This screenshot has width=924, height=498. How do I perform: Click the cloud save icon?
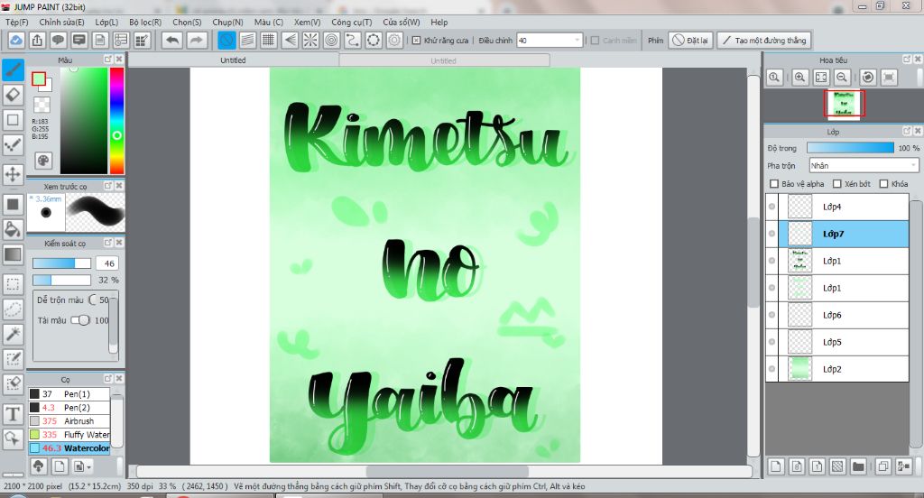click(16, 40)
